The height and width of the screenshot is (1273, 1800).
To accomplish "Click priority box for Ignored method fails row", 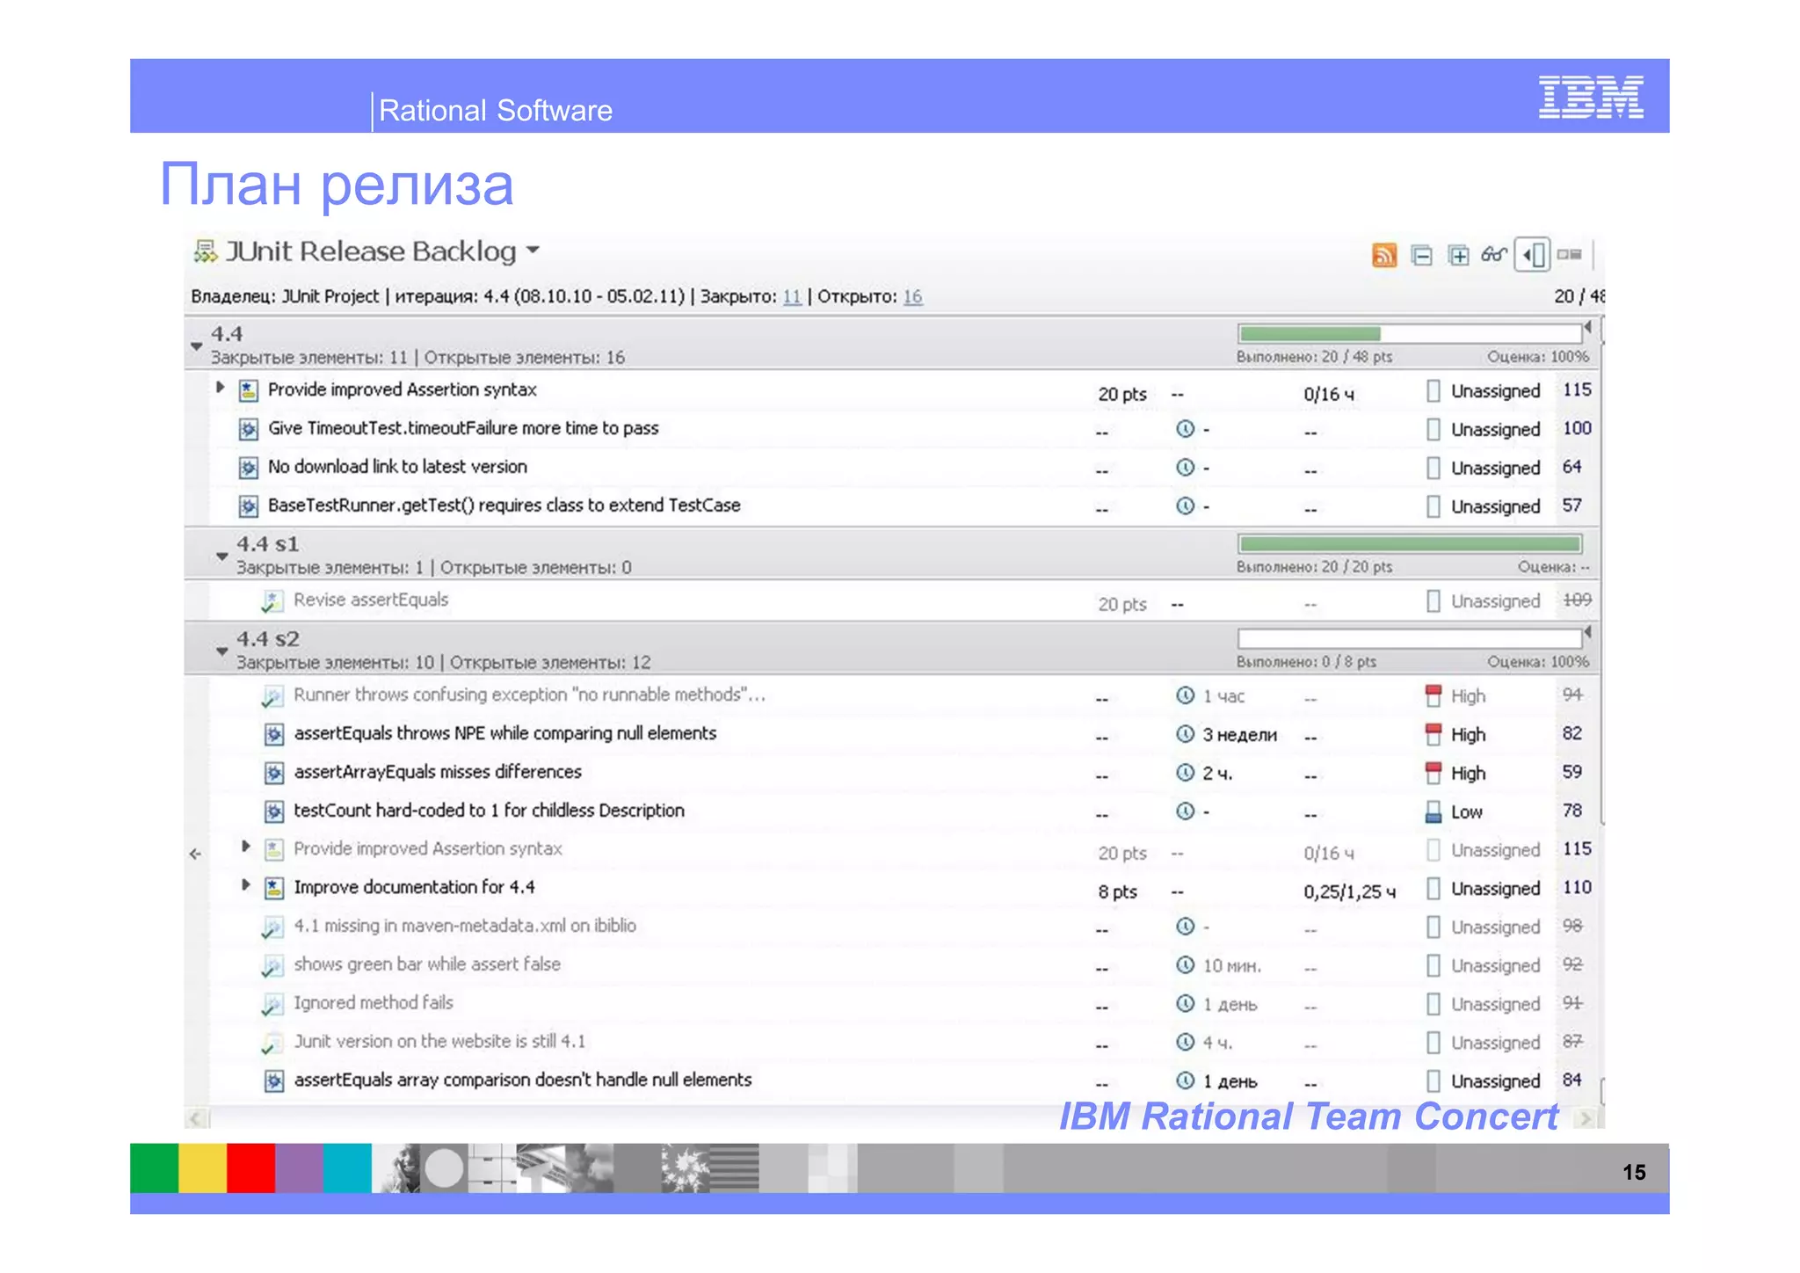I will pos(1433,1004).
